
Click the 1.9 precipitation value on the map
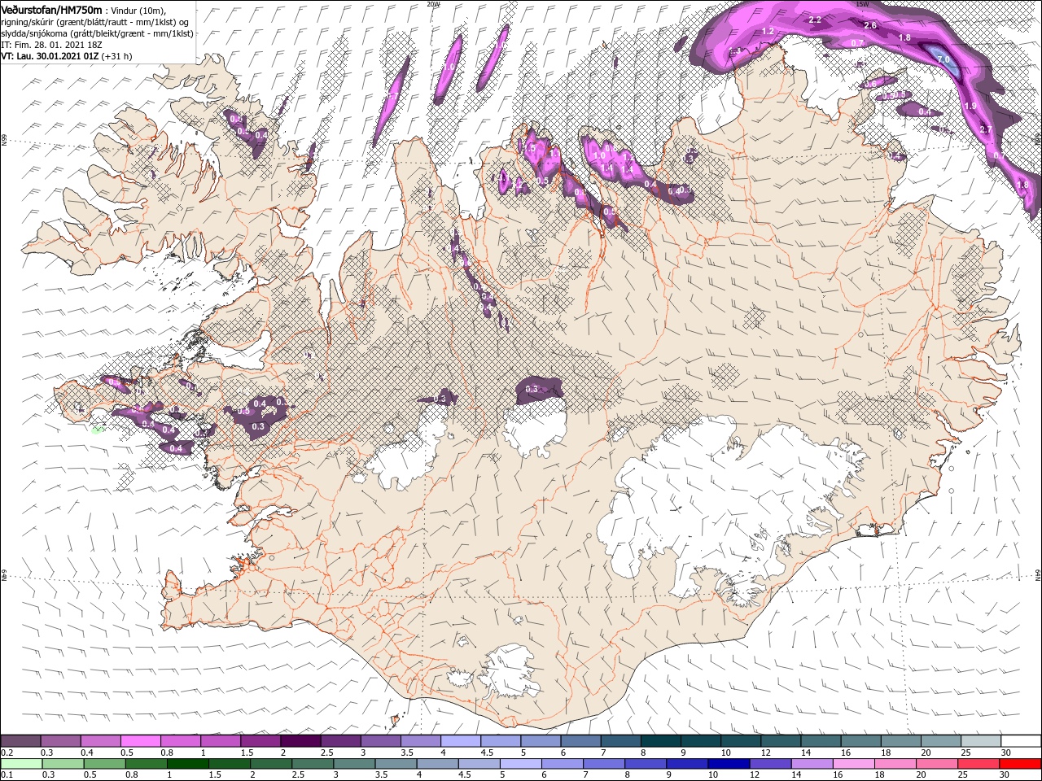click(970, 107)
